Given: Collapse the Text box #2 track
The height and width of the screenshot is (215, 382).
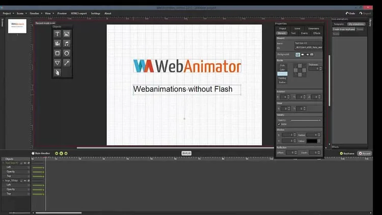Looking at the screenshot, I should (3, 163).
